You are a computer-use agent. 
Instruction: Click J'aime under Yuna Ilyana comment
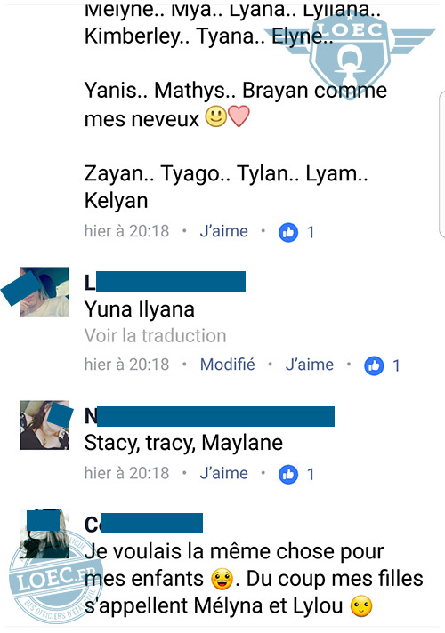[309, 365]
